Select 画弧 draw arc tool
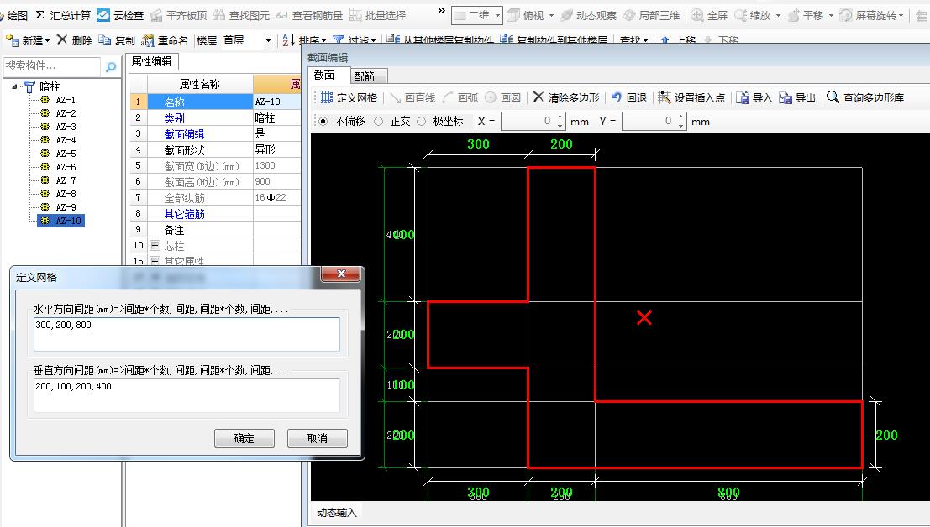 tap(460, 97)
